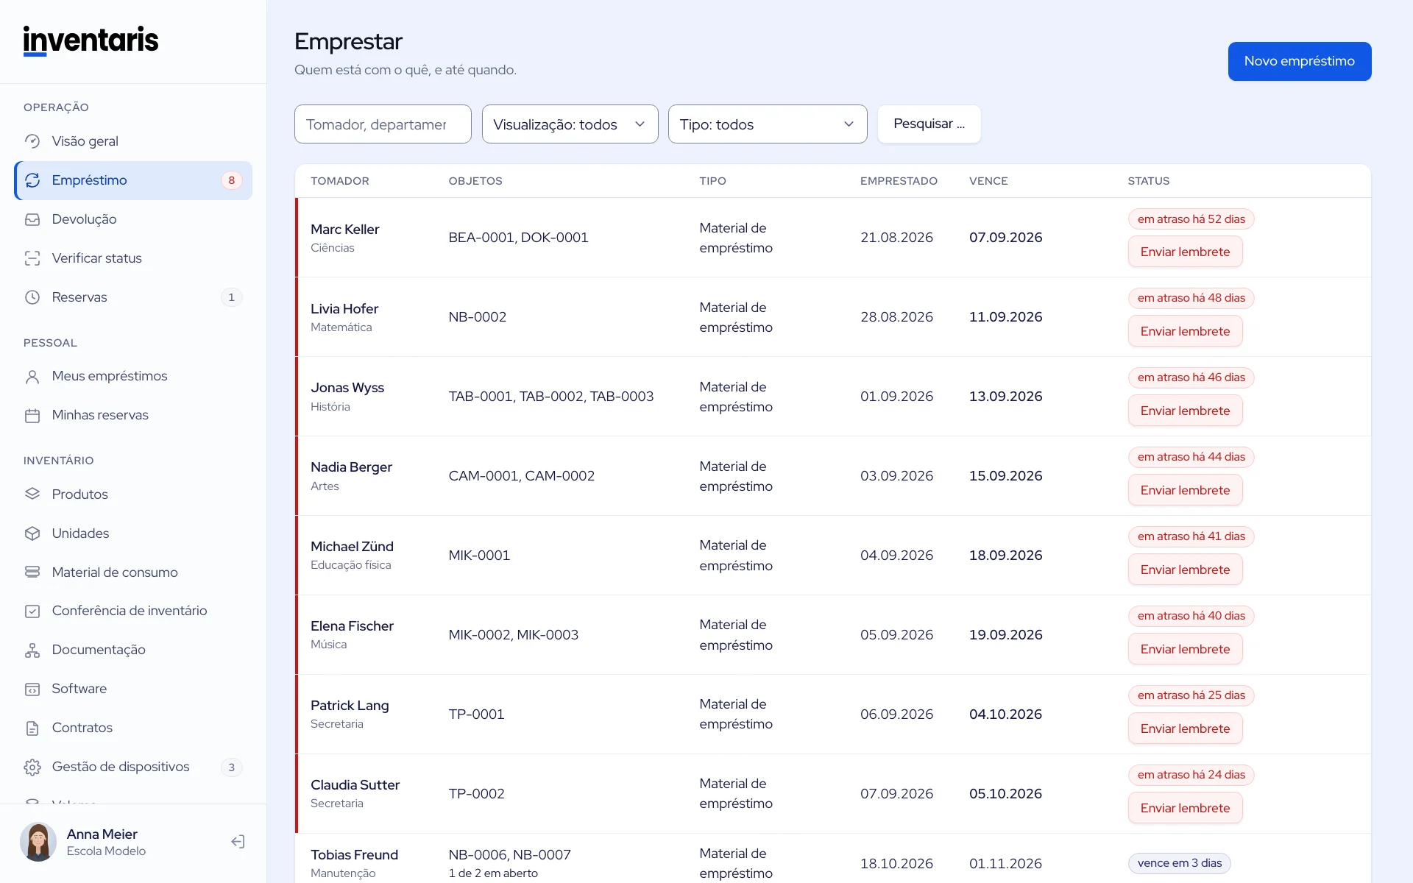Image resolution: width=1413 pixels, height=883 pixels.
Task: Focus the Tomador, departamento search field
Action: click(x=383, y=124)
